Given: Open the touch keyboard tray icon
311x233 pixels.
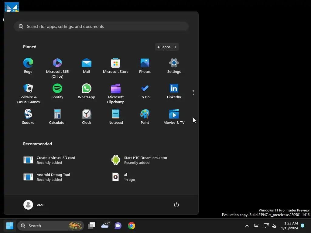Looking at the screenshot, I should pos(256,226).
